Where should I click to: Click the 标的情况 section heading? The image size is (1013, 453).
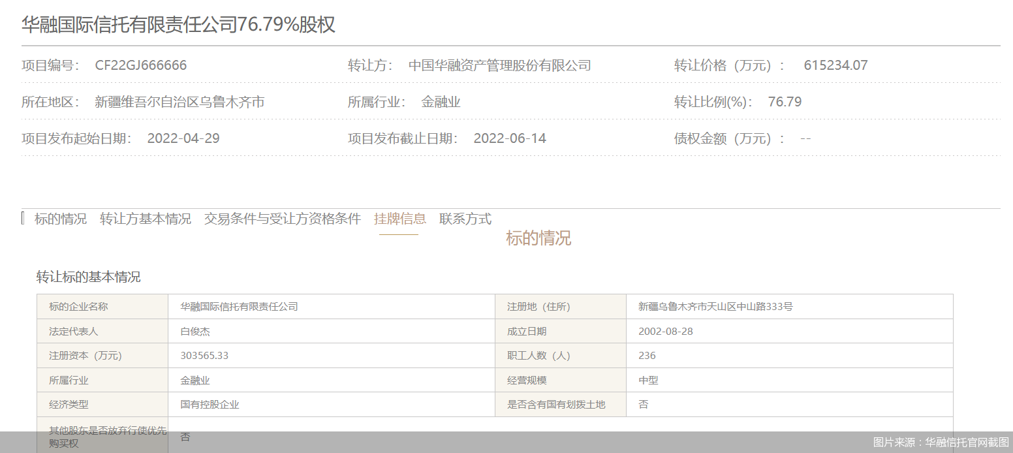coord(538,238)
